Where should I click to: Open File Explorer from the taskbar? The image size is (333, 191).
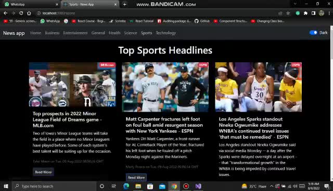pos(138,186)
